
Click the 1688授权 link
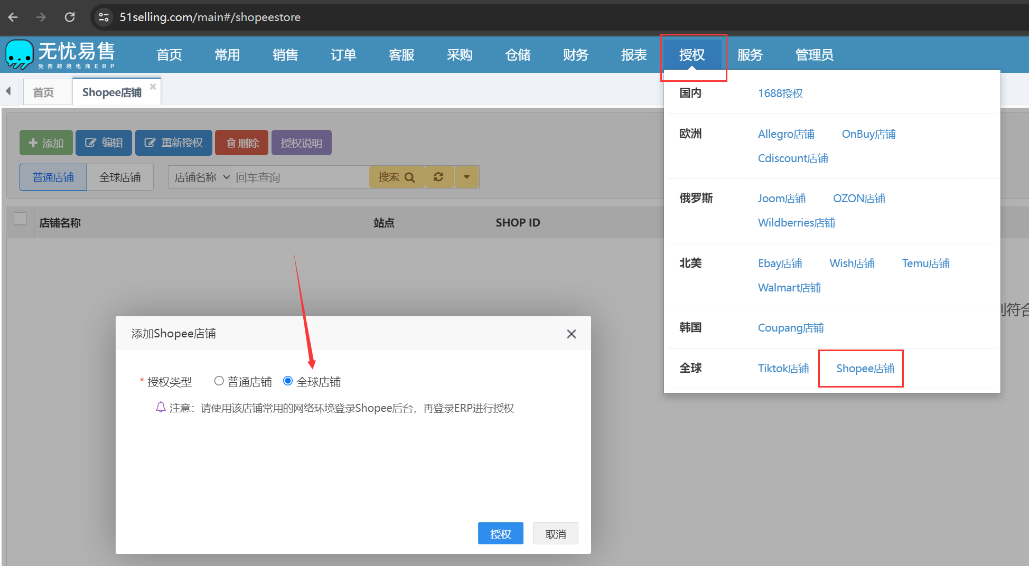[x=780, y=93]
